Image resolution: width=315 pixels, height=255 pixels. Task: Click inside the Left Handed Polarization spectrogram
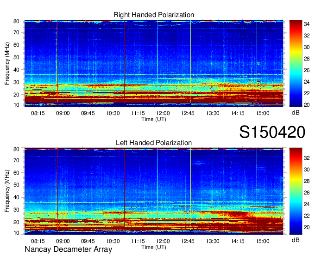click(154, 191)
